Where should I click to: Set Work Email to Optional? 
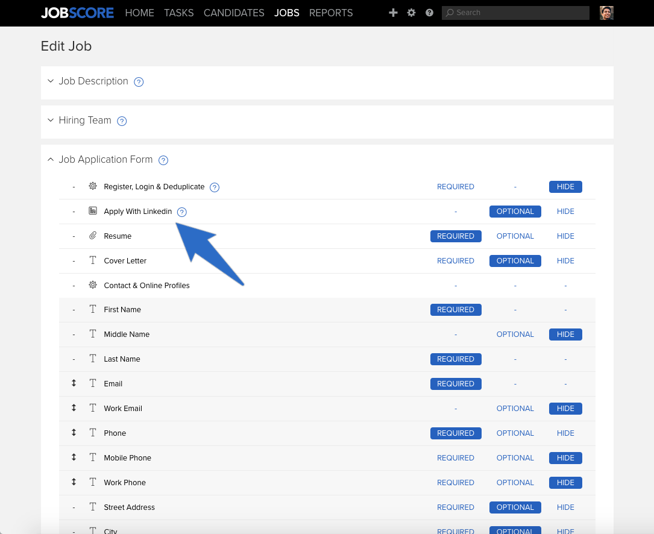pos(515,409)
